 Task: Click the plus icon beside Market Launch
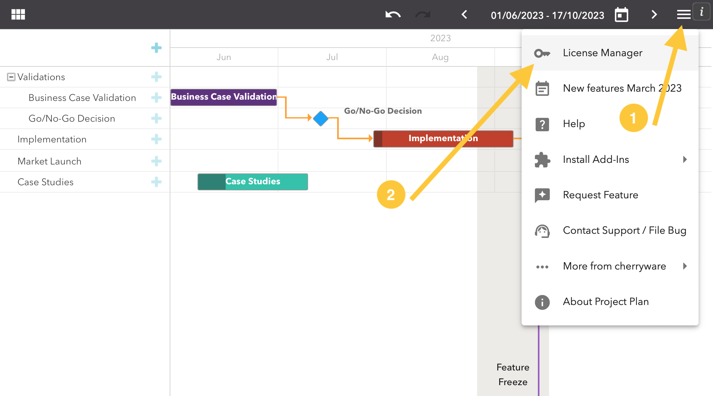(x=156, y=161)
